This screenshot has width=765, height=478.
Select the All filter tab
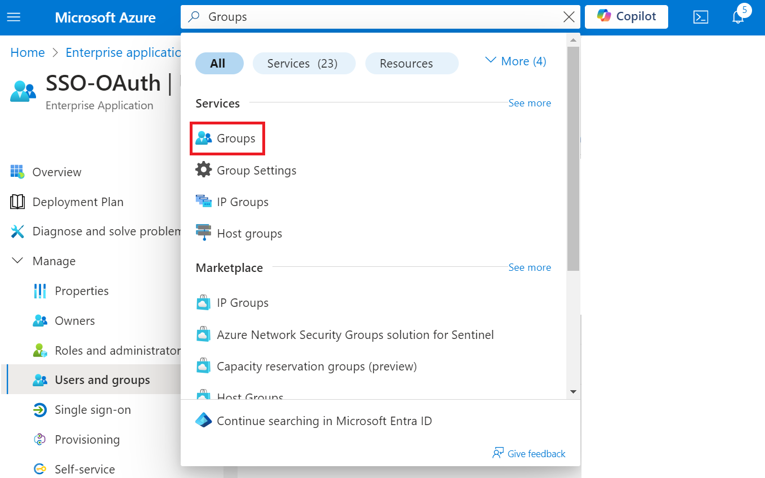pos(219,64)
